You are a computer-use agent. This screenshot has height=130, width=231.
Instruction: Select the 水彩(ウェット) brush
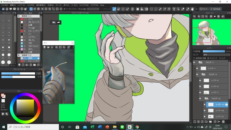(30, 46)
